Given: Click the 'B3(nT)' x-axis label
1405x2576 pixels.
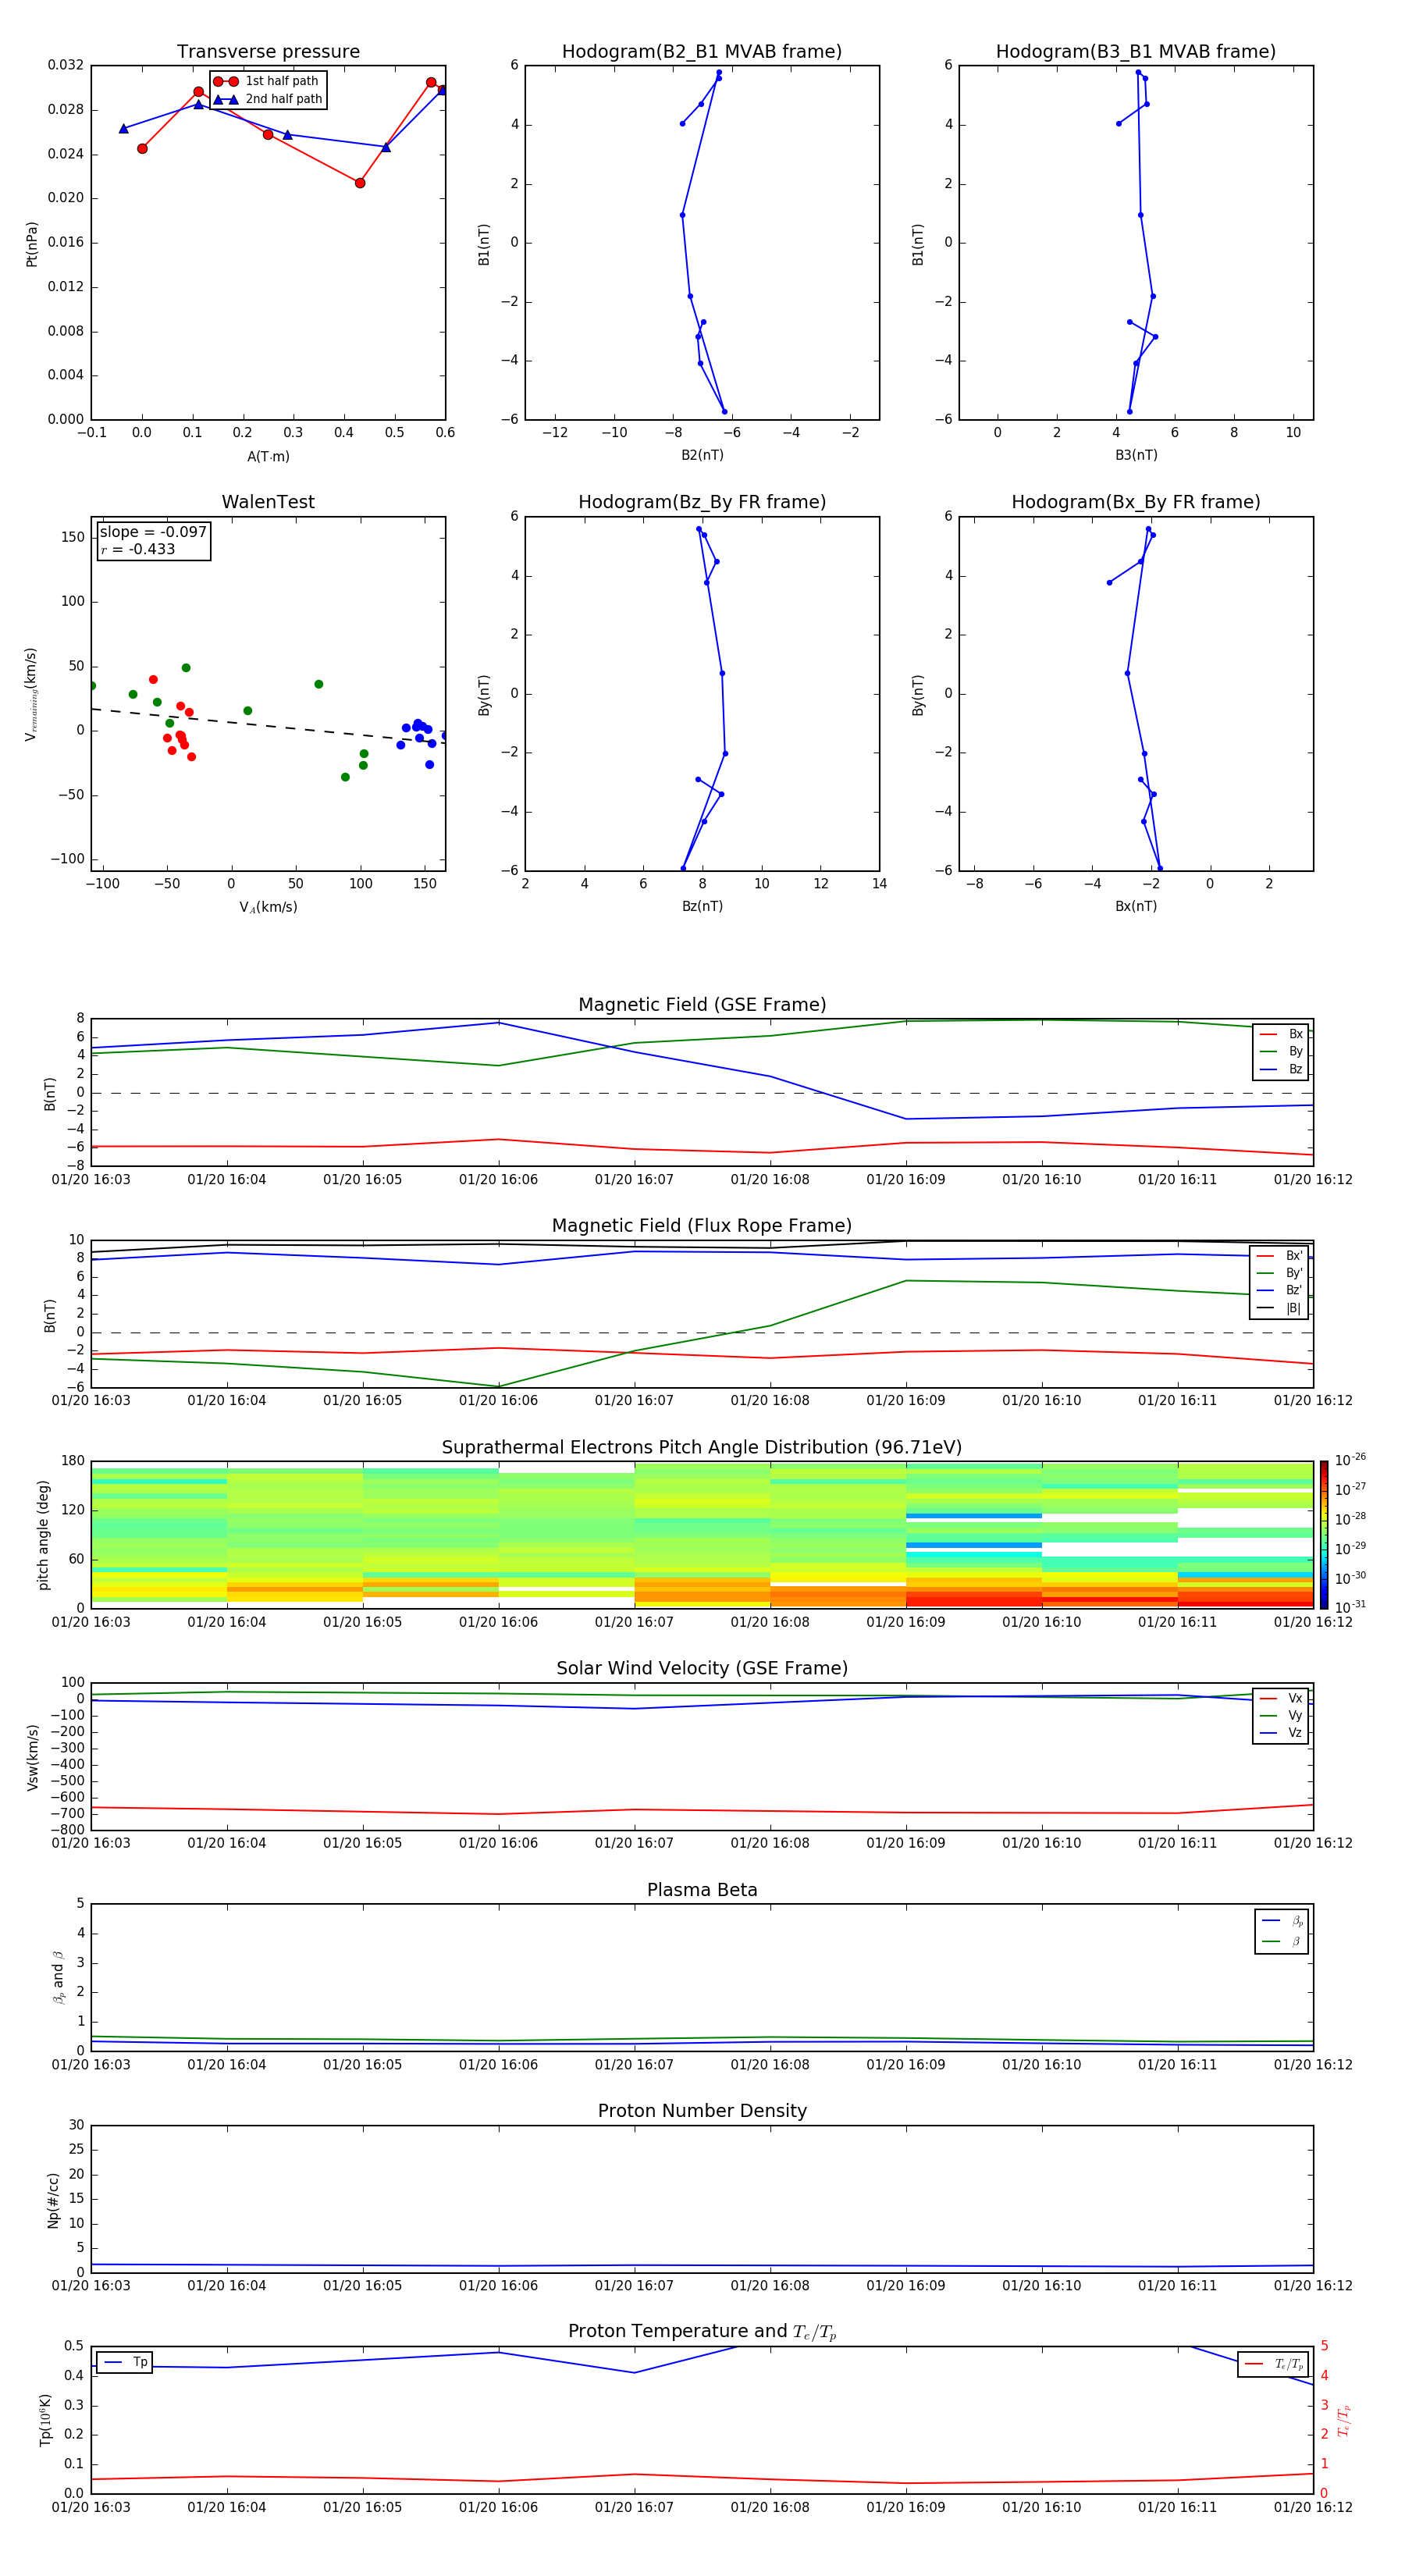Looking at the screenshot, I should 1136,455.
